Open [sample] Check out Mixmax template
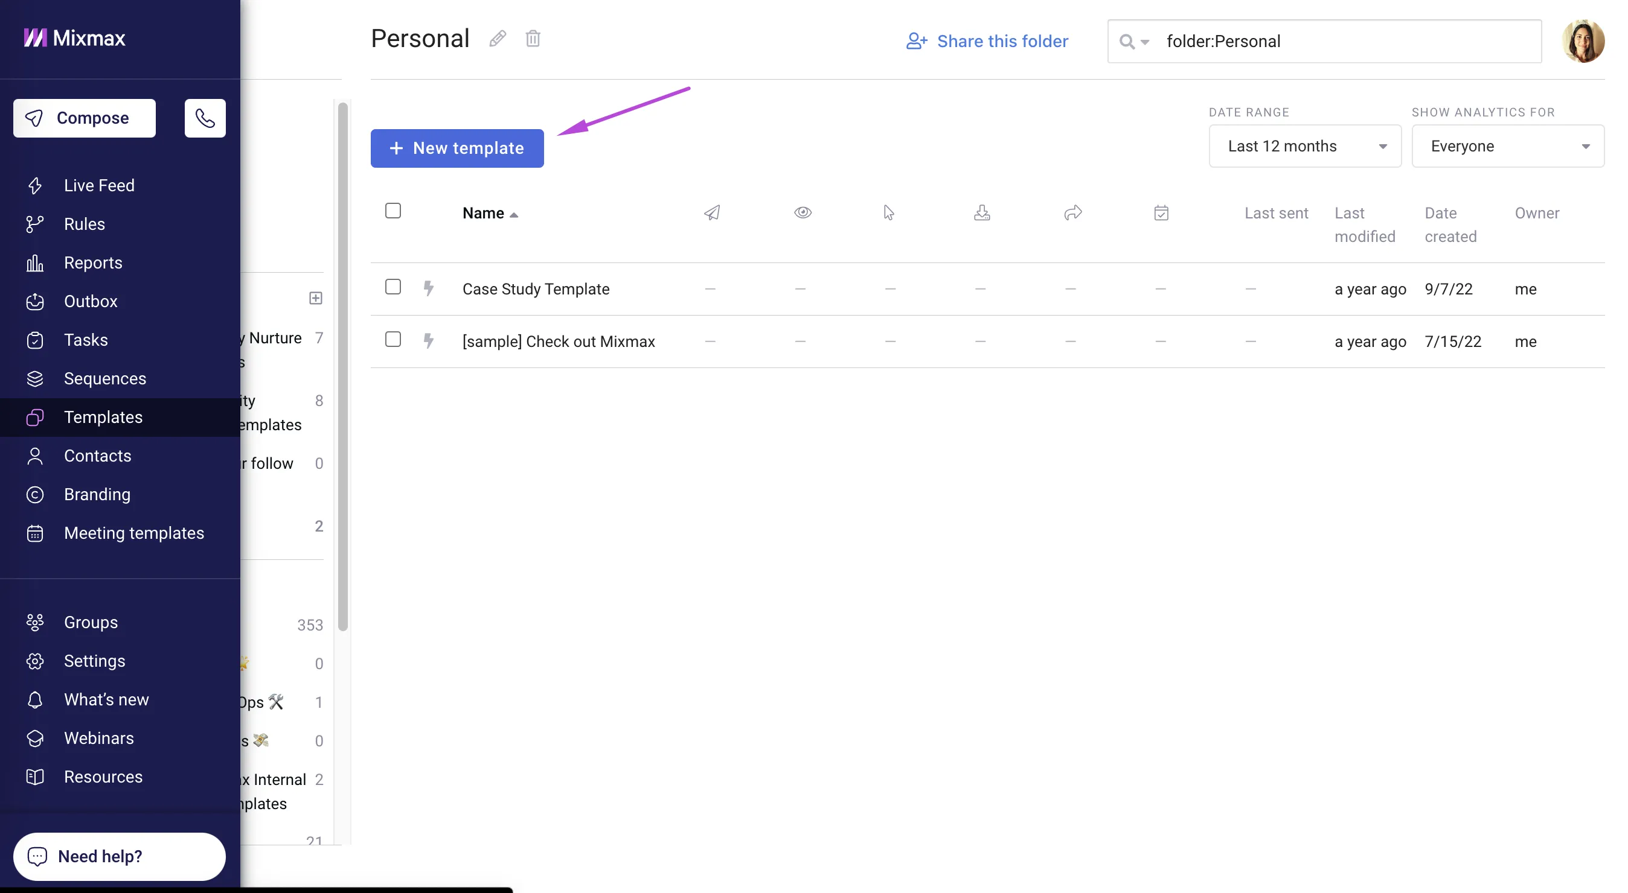The image size is (1628, 893). coord(559,341)
